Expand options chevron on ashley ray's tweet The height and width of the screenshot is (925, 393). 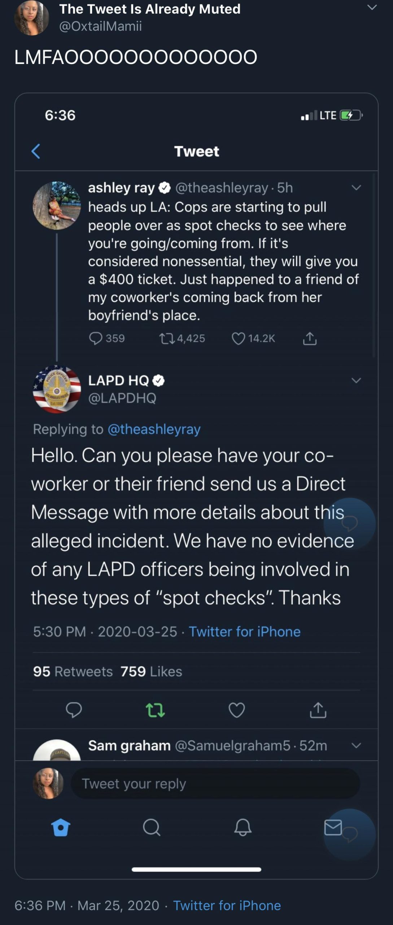coord(356,188)
